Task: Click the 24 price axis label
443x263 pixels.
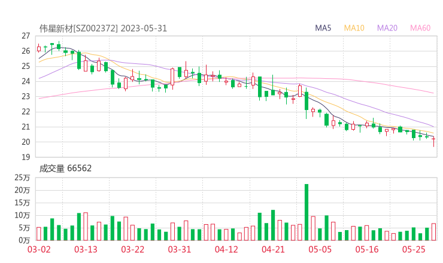Action: pyautogui.click(x=26, y=81)
